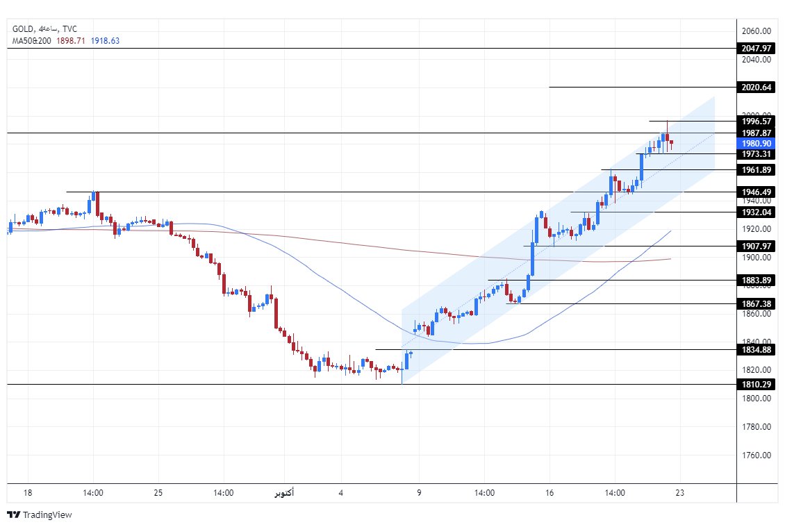The image size is (785, 527).
Task: Click the 1907.97 price level label
Action: (x=756, y=246)
